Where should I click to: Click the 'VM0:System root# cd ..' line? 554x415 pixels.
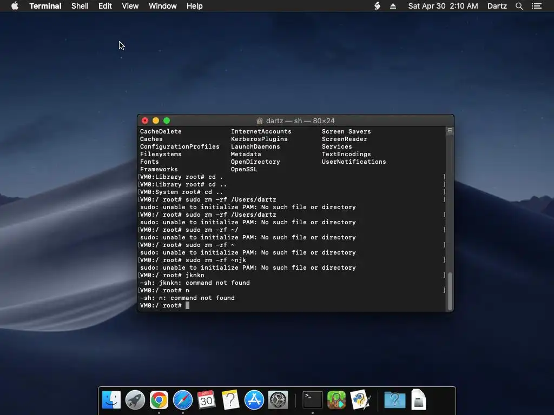[x=182, y=192]
